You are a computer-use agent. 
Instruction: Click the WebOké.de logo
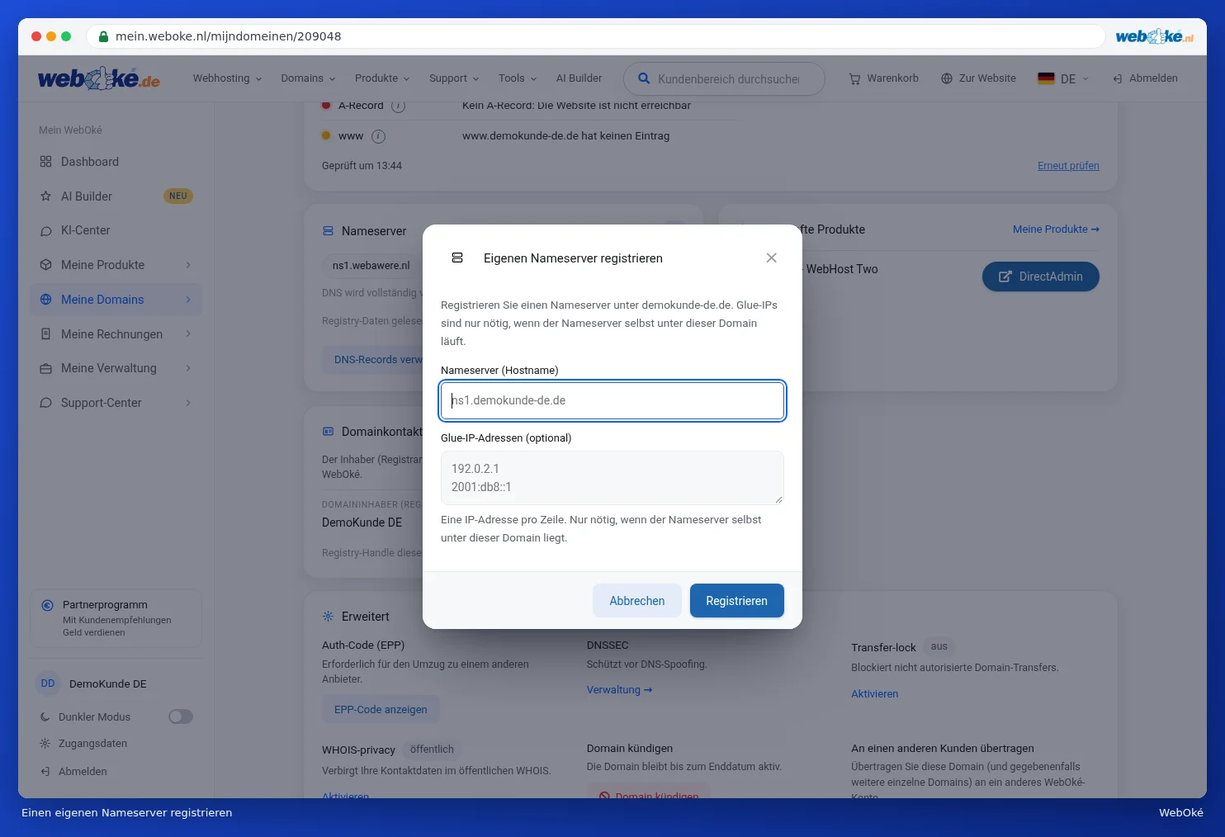coord(99,79)
